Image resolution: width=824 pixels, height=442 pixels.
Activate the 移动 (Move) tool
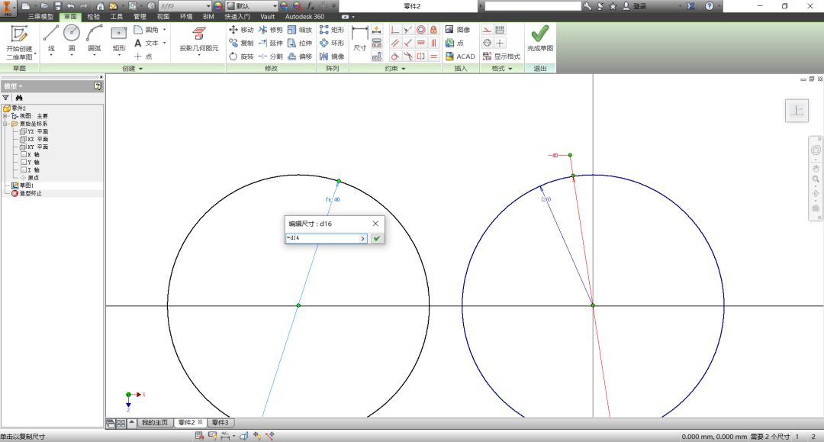[241, 30]
